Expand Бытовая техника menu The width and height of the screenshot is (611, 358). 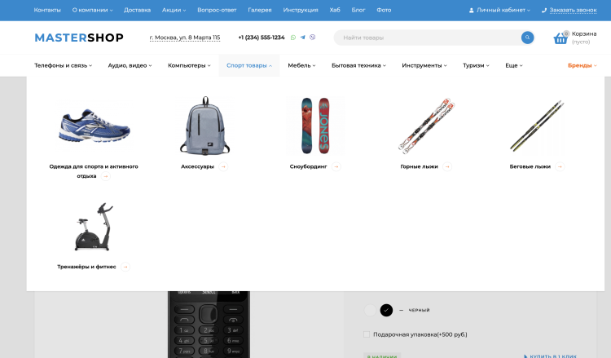tap(358, 65)
